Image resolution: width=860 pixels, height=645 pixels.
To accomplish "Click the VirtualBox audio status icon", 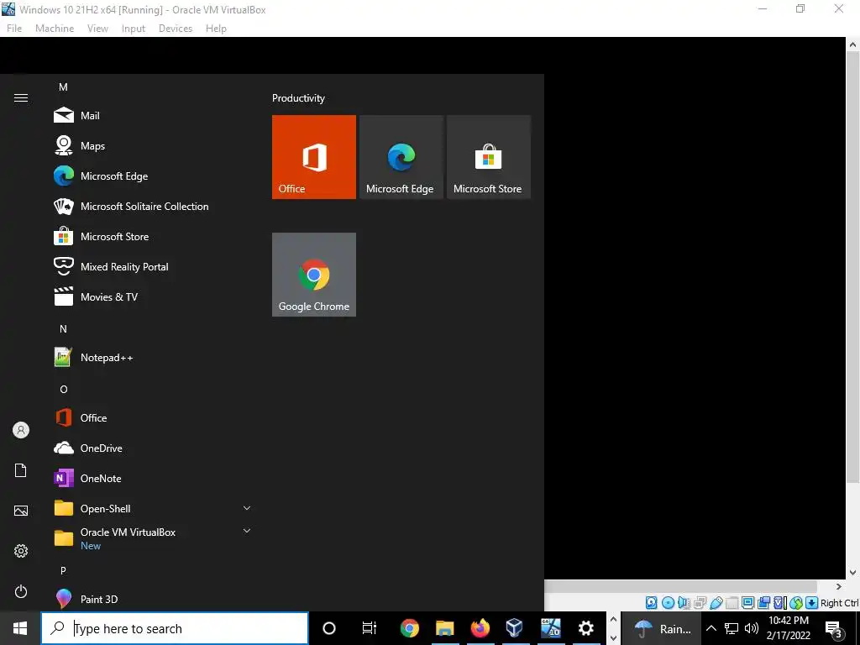I will [x=684, y=602].
